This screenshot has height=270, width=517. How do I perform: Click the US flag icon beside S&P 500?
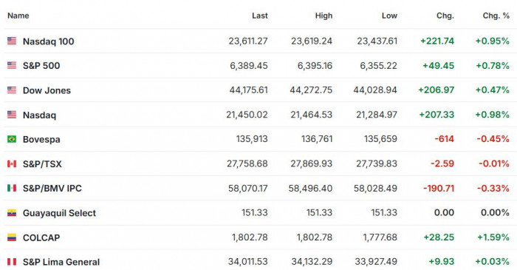click(x=12, y=65)
